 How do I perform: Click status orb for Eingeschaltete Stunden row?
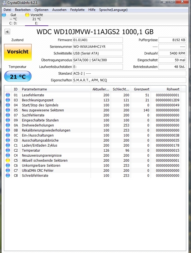(x=8, y=120)
